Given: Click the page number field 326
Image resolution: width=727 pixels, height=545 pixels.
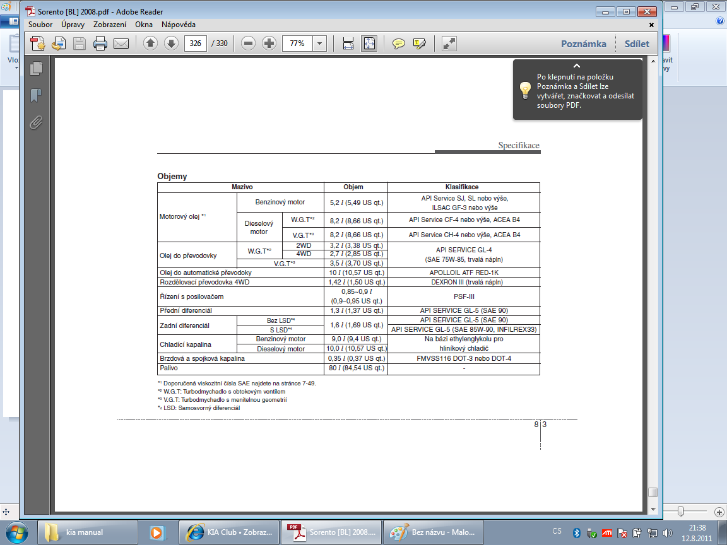Looking at the screenshot, I should coord(195,44).
